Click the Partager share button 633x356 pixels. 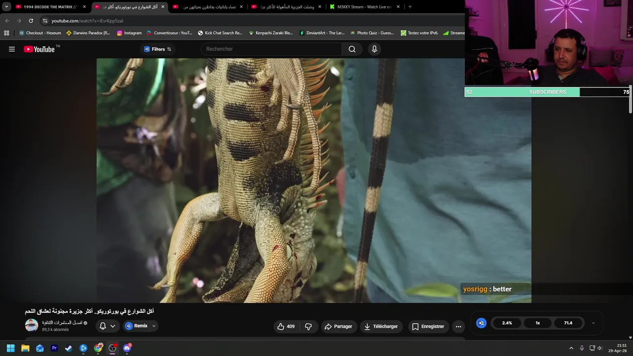(x=338, y=326)
